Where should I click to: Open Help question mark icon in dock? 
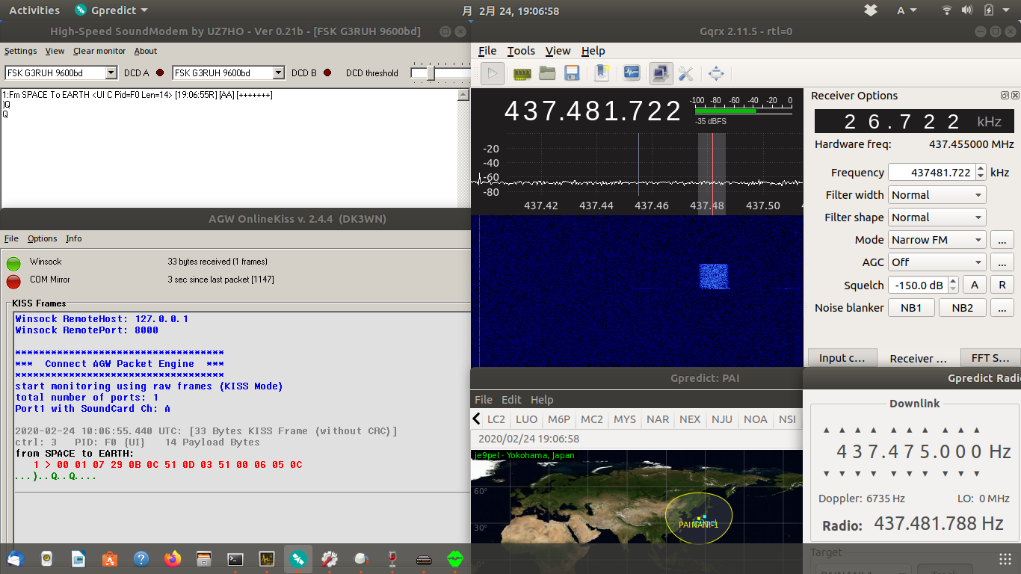141,558
